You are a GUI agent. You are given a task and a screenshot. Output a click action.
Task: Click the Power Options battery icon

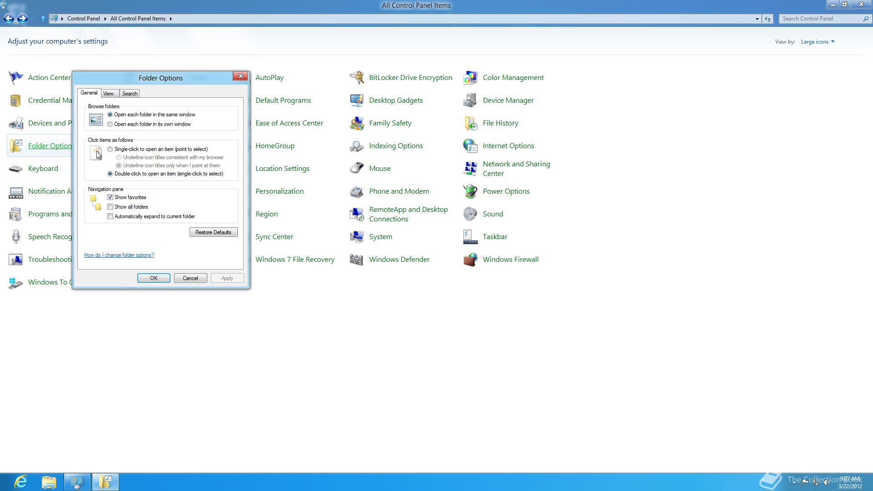[470, 191]
